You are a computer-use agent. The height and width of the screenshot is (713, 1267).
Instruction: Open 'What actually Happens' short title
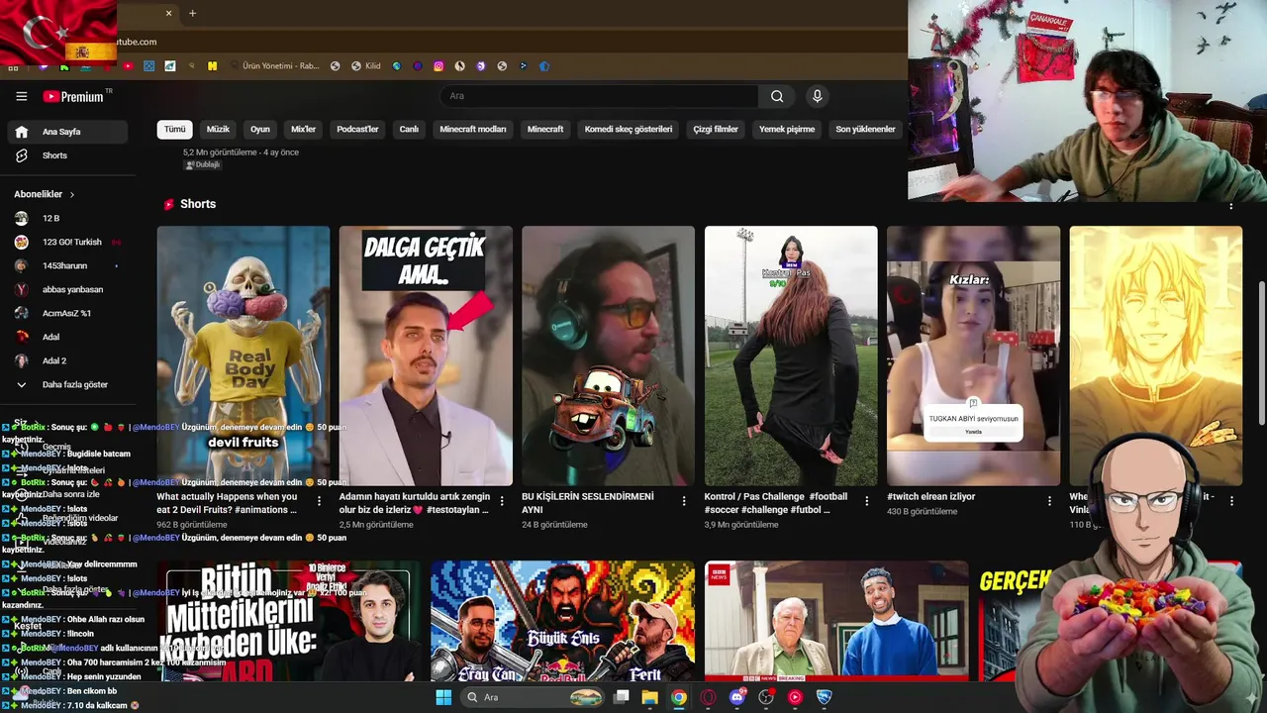tap(228, 503)
